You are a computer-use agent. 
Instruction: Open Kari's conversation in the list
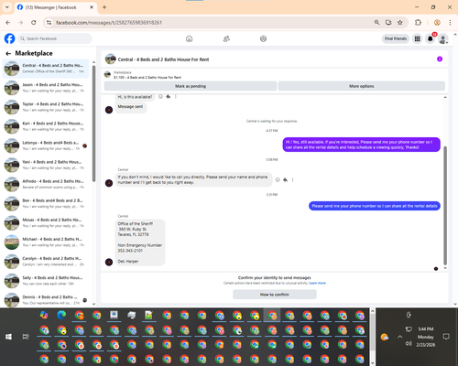[46, 126]
